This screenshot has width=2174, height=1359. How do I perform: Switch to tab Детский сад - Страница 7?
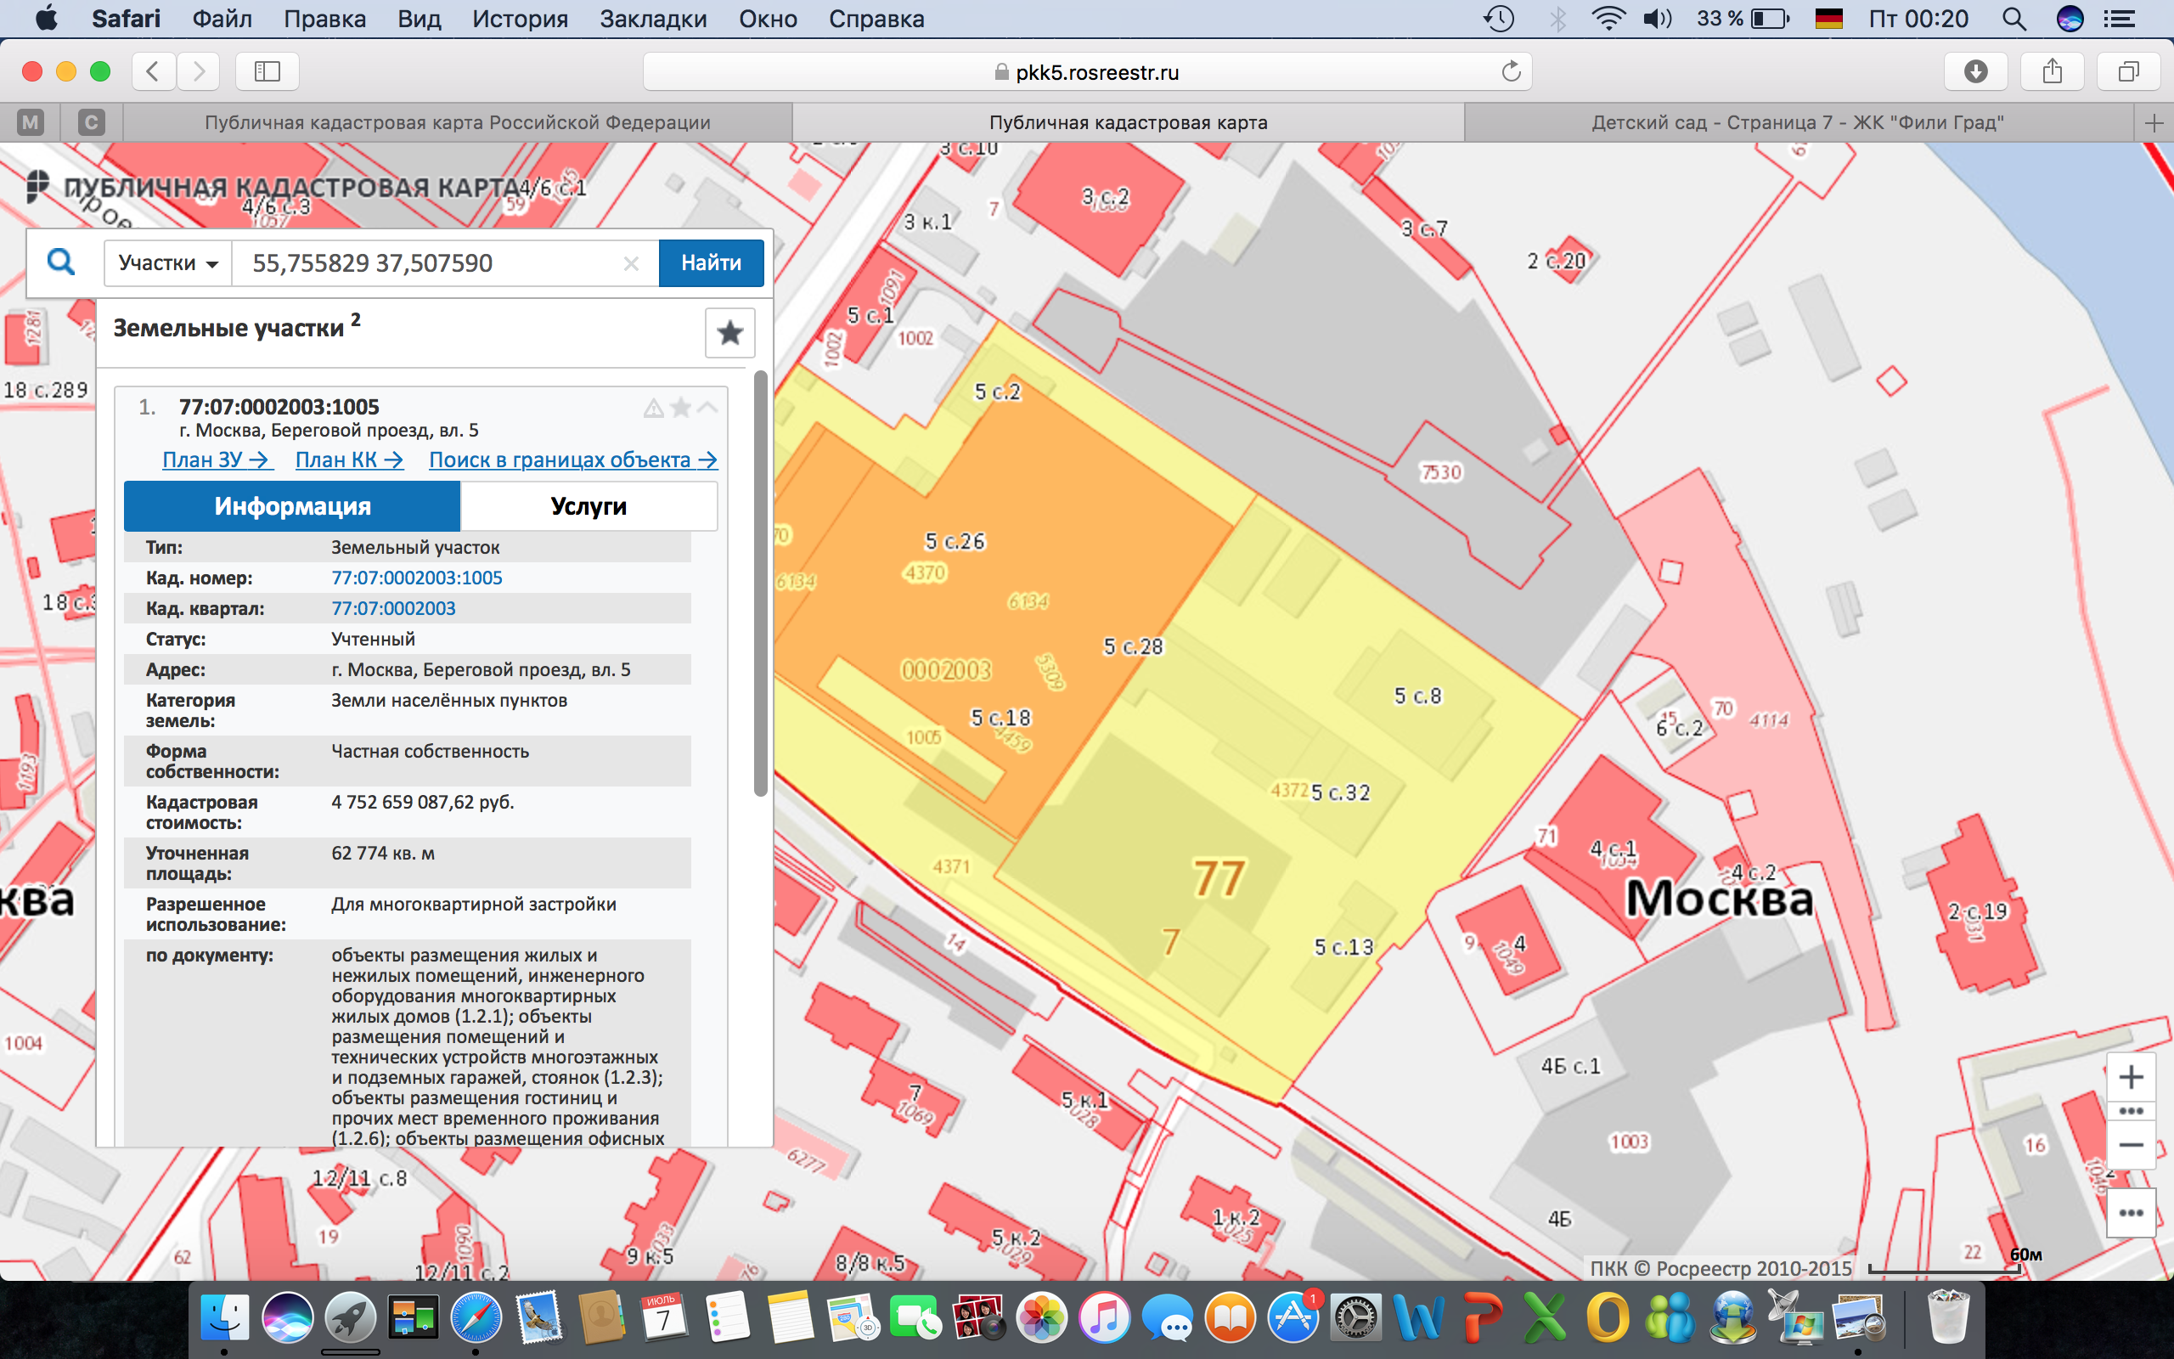[x=1799, y=122]
